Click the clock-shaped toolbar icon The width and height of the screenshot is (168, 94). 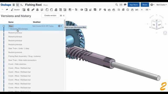pyautogui.click(x=128, y=10)
